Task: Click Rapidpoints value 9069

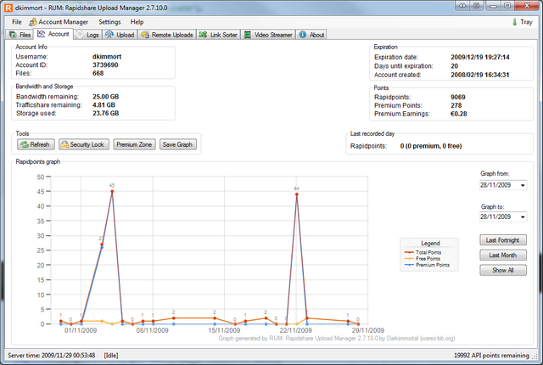Action: (458, 97)
